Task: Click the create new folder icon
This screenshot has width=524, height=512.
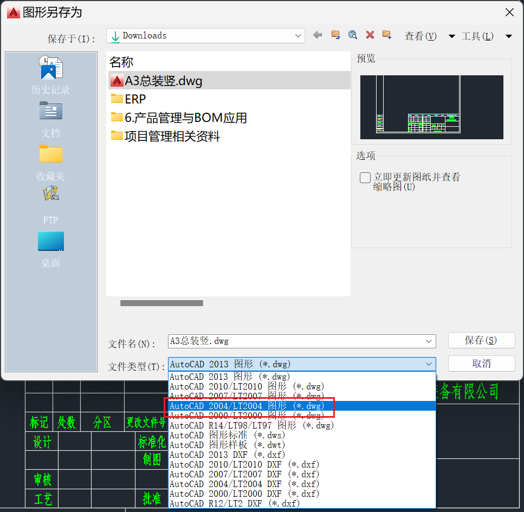Action: [x=387, y=35]
